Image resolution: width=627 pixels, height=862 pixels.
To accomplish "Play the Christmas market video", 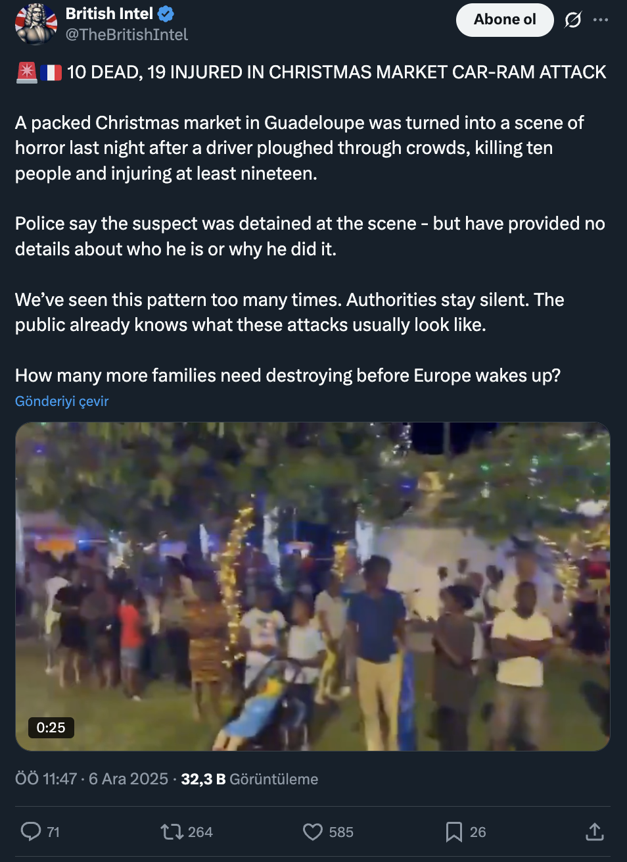I will (x=313, y=586).
